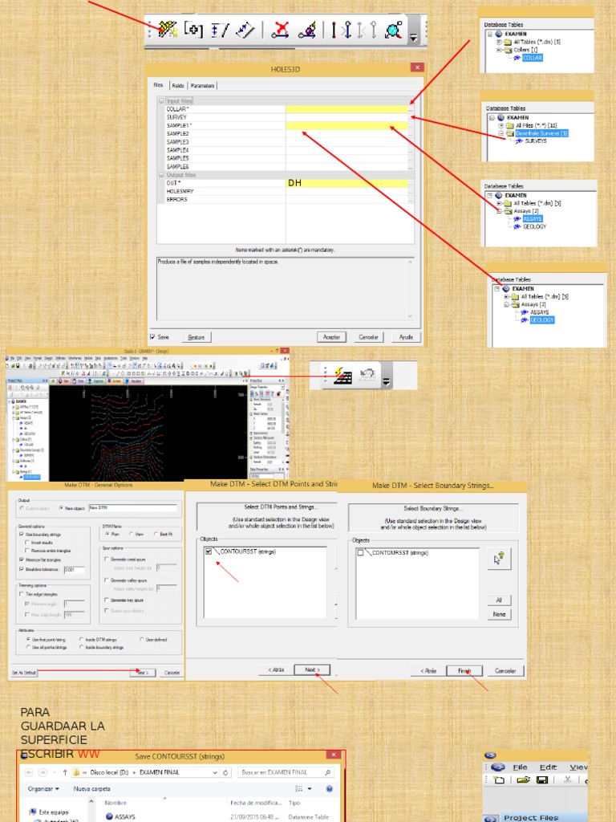Click the OUT field containing DH

(346, 183)
